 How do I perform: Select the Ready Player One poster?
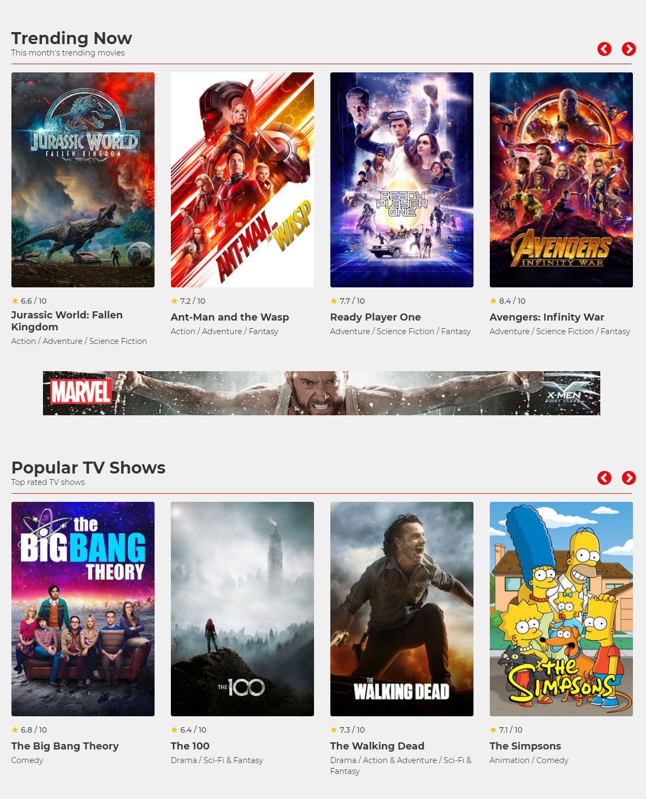pos(402,180)
